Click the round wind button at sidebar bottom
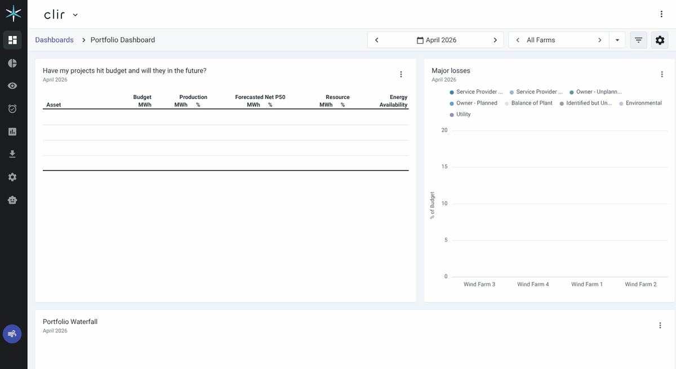This screenshot has width=676, height=369. pyautogui.click(x=12, y=334)
